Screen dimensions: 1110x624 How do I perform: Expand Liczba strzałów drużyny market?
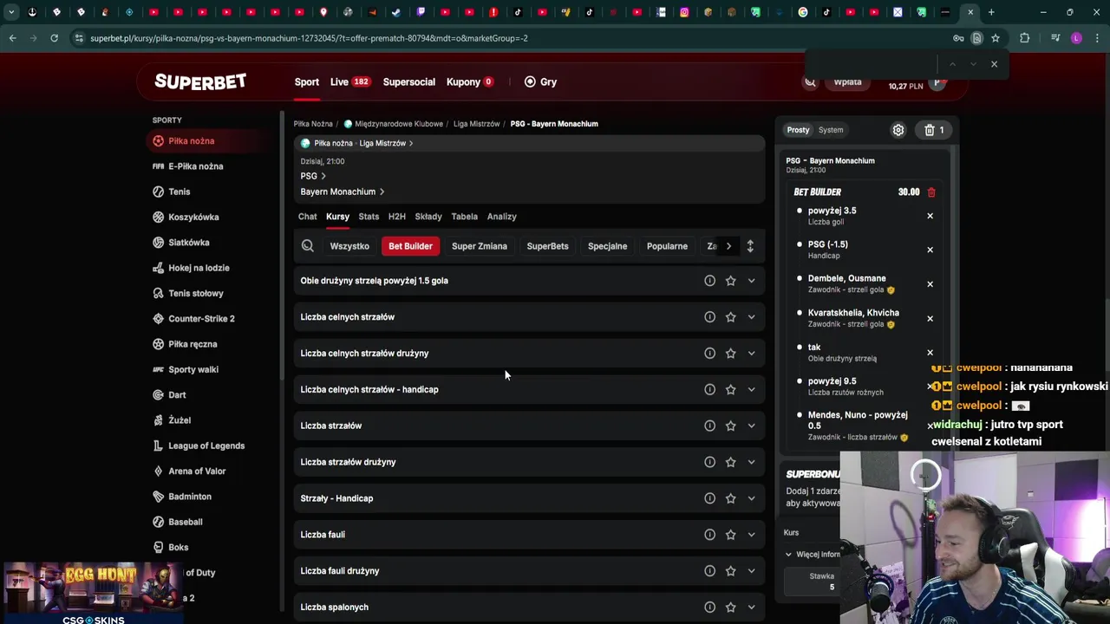tap(751, 462)
